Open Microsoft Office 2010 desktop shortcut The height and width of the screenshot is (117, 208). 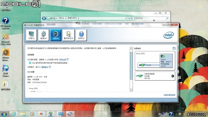6,39
